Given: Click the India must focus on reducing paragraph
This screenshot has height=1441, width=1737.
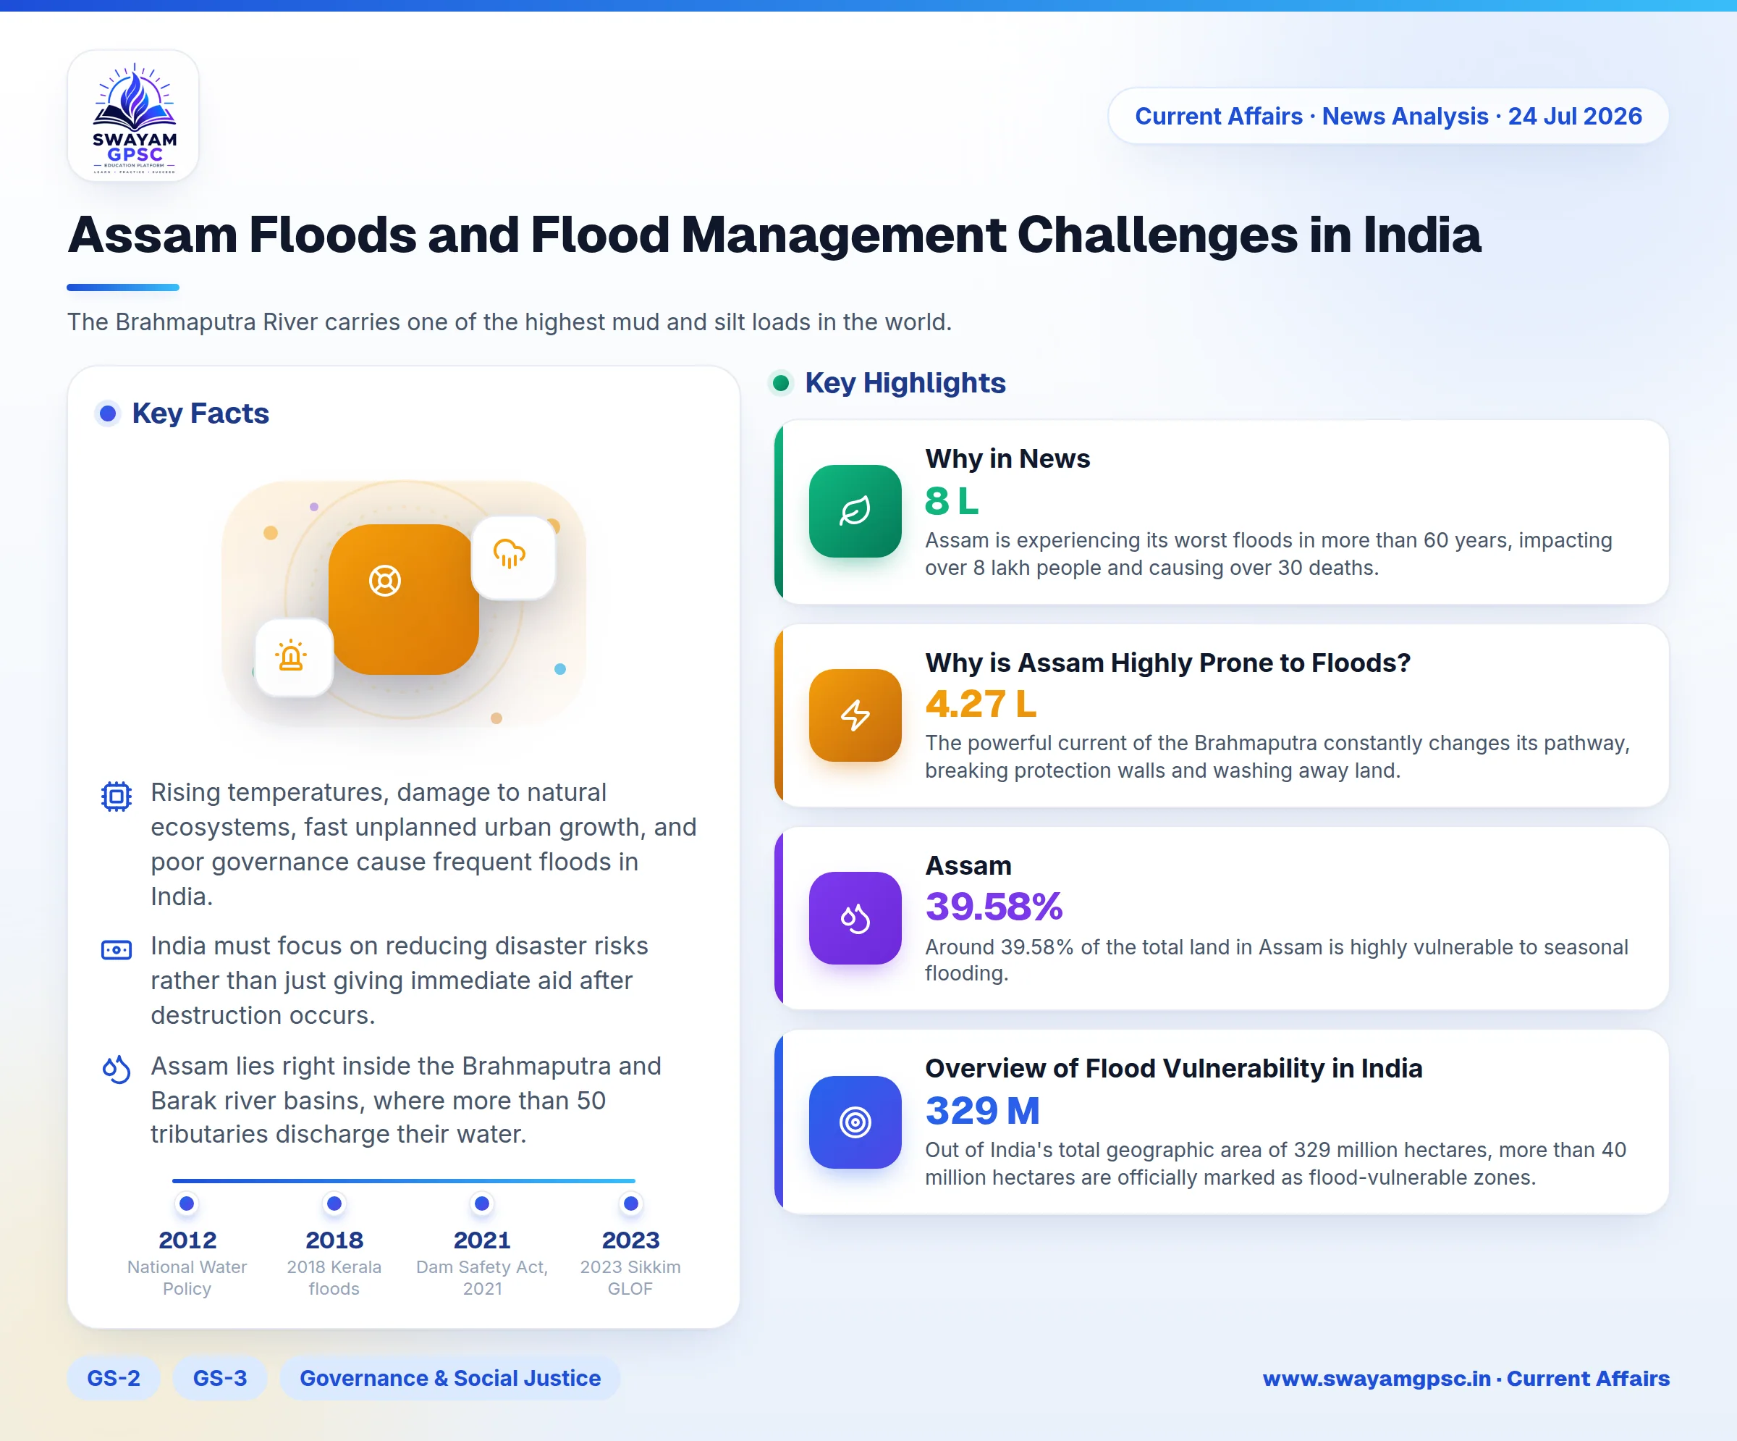Looking at the screenshot, I should (400, 980).
